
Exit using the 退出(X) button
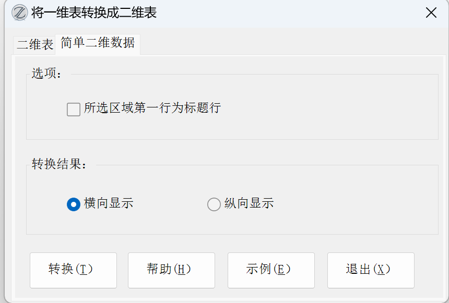point(371,270)
